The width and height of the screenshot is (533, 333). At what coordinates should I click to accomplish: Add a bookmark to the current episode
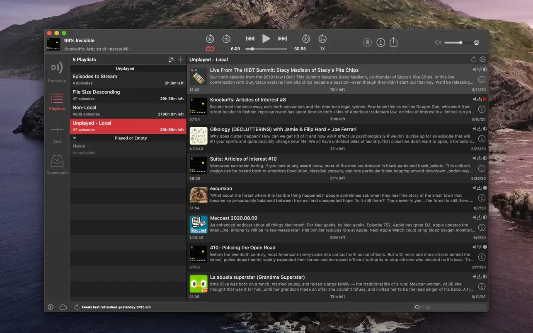(x=367, y=42)
